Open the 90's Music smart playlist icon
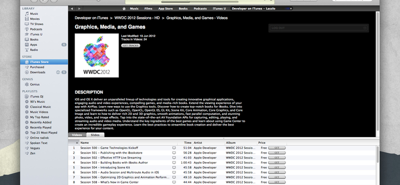This screenshot has height=185, width=400. point(27,101)
